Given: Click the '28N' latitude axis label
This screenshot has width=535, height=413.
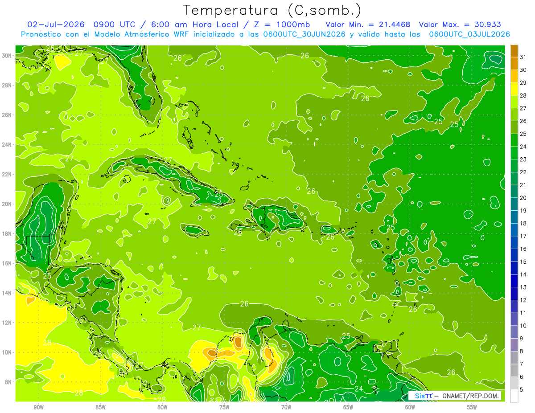Looking at the screenshot, I should tap(7, 85).
